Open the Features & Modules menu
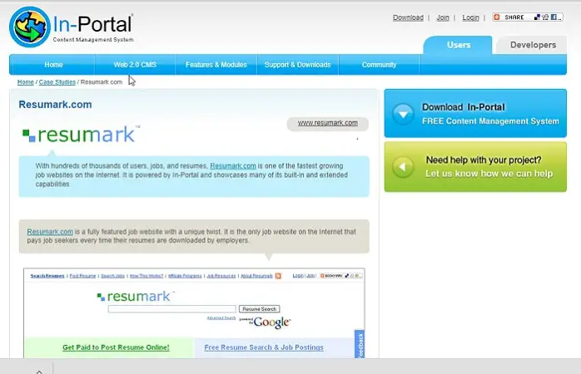This screenshot has width=581, height=374. coord(216,65)
